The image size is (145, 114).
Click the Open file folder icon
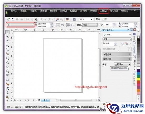point(13,19)
